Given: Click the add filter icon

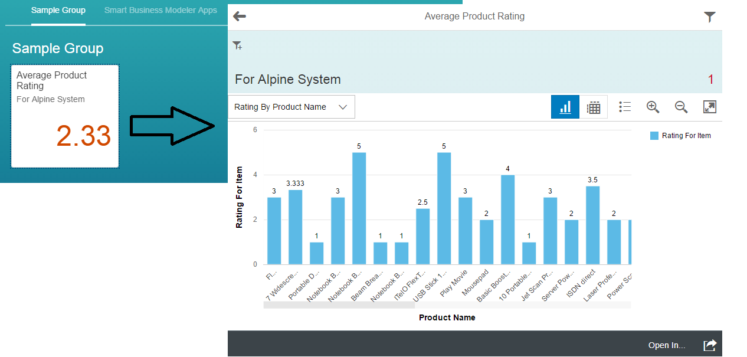Looking at the screenshot, I should [x=237, y=45].
